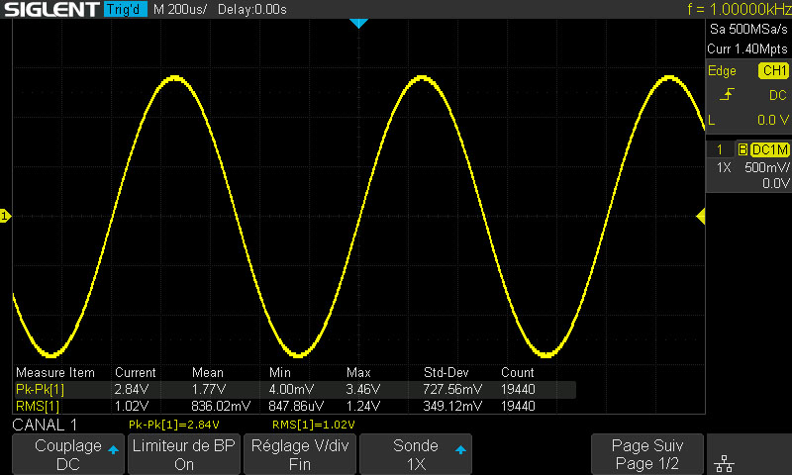792x475 pixels.
Task: Click the Edge trigger type label
Action: (x=722, y=70)
